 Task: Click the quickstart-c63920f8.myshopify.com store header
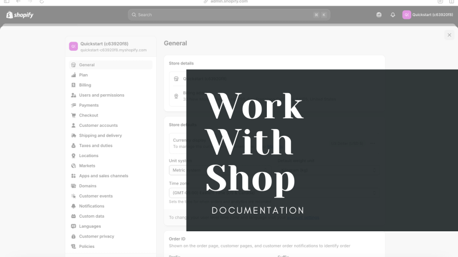[110, 47]
